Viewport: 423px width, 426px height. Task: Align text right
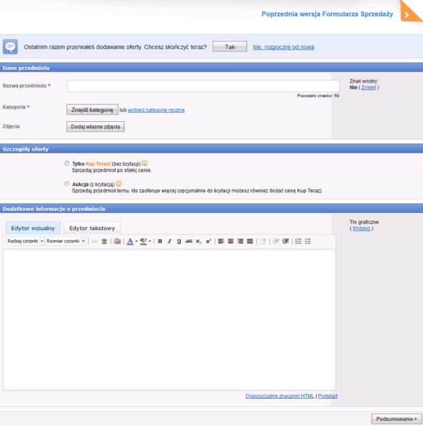pyautogui.click(x=240, y=241)
